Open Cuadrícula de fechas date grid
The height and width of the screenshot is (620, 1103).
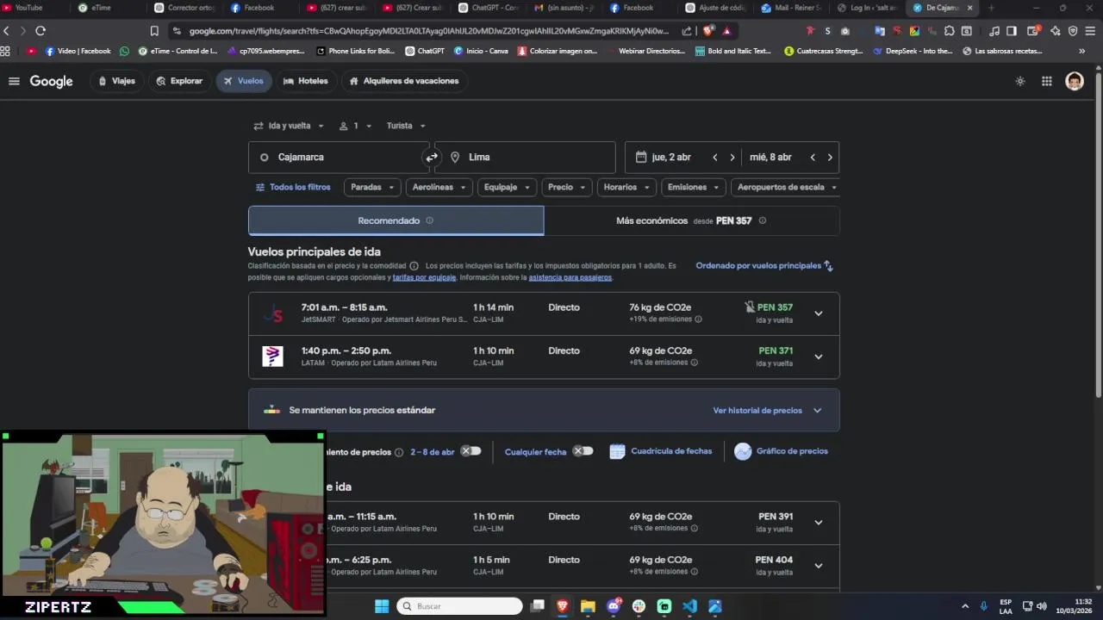click(x=661, y=451)
